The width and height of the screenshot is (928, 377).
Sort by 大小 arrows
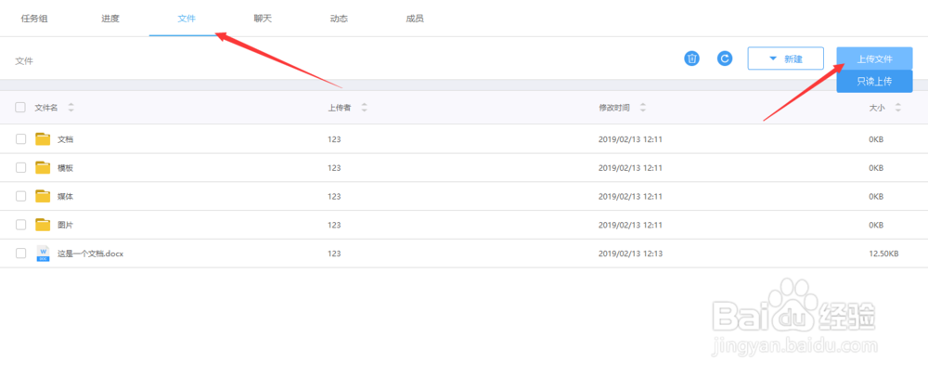pyautogui.click(x=897, y=108)
